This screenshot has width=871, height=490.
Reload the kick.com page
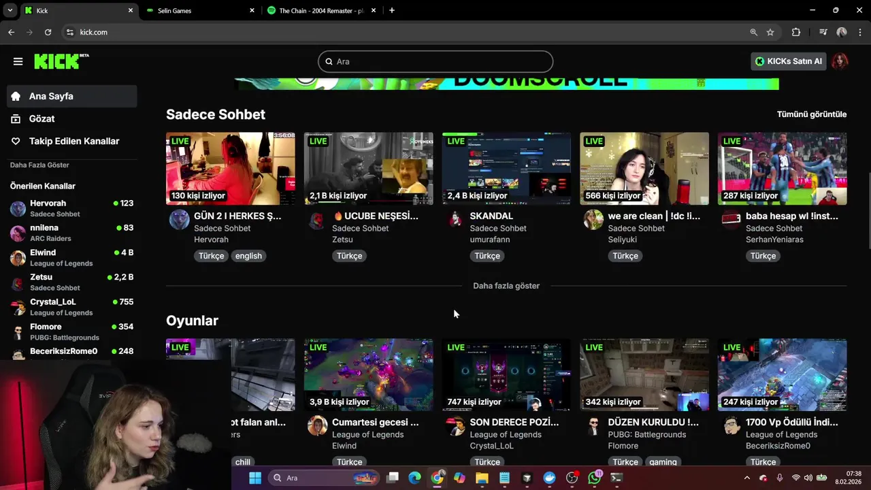click(x=48, y=32)
